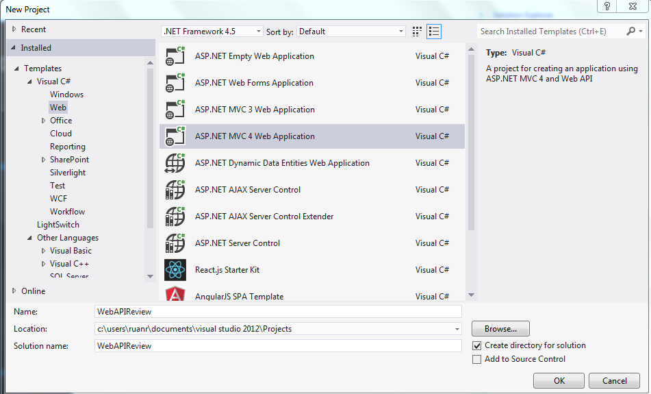Click the ASP.NET Web Forms Application icon
The image size is (651, 394).
click(175, 83)
